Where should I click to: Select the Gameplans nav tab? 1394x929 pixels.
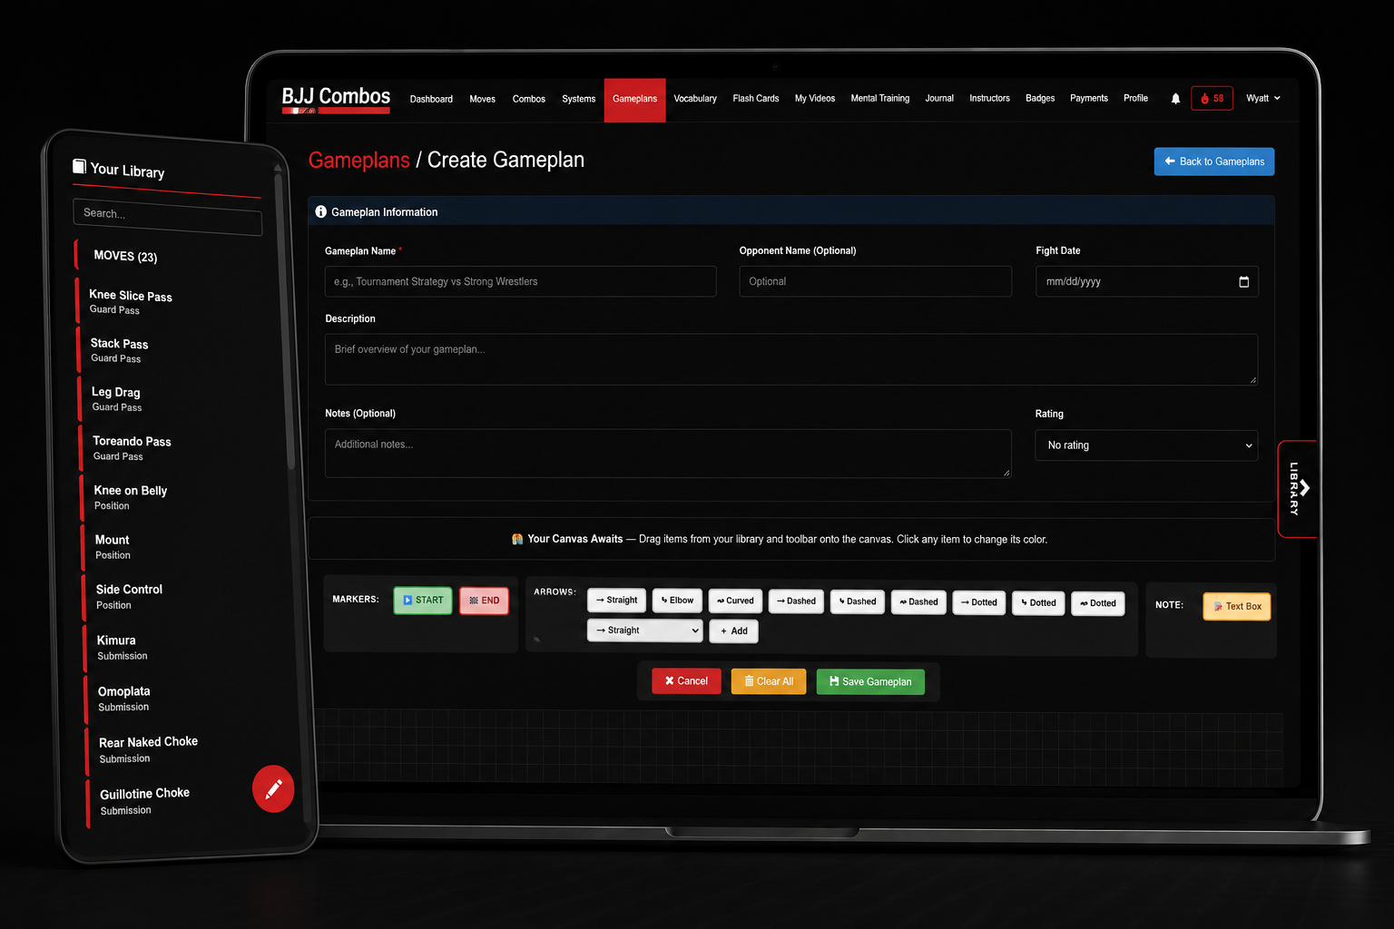coord(634,99)
